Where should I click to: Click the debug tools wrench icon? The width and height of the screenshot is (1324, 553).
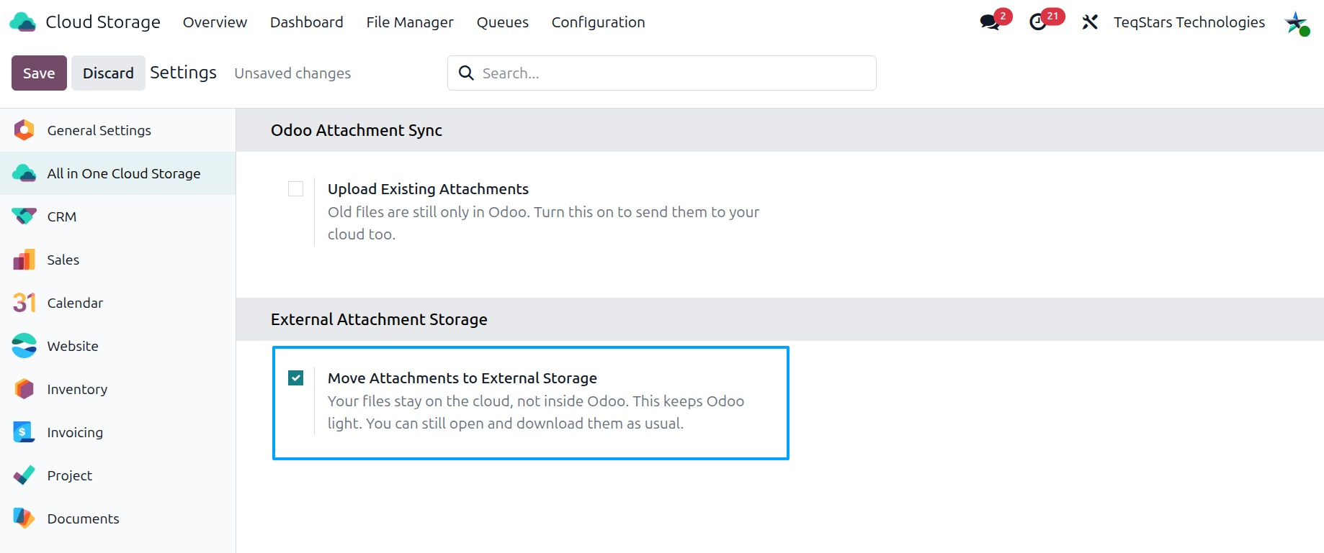coord(1090,22)
